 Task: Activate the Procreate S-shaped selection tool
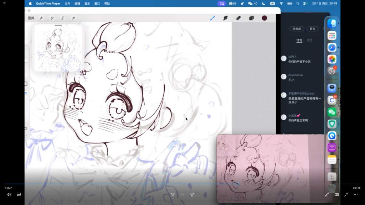point(63,18)
